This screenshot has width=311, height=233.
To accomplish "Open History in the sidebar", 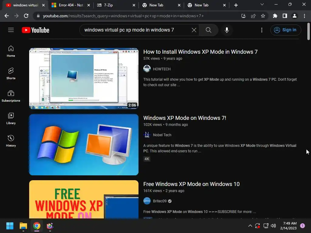I will coord(11,141).
